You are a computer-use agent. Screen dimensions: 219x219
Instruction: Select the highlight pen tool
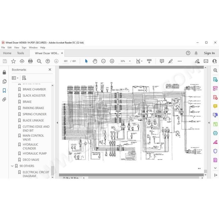point(171,61)
